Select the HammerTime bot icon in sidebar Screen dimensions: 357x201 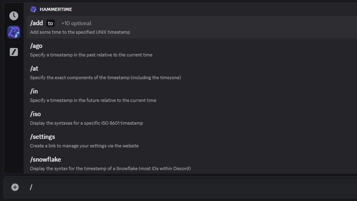(x=14, y=32)
